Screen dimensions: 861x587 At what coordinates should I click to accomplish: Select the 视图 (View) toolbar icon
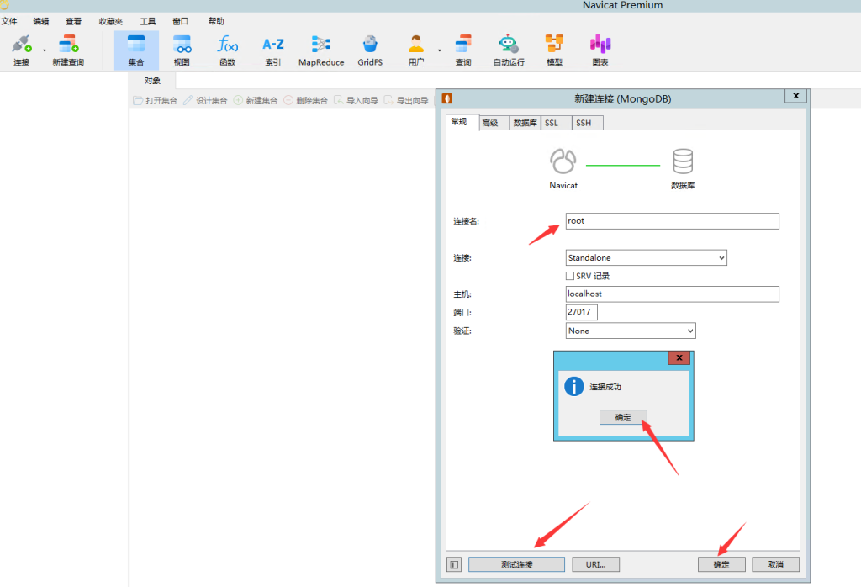pos(182,50)
